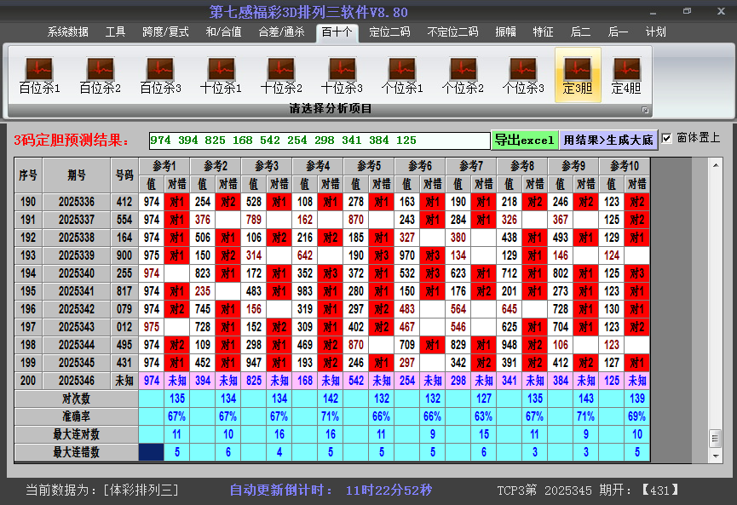737x505 pixels.
Task: Choose the 十位杀1 analysis tool
Action: [221, 75]
